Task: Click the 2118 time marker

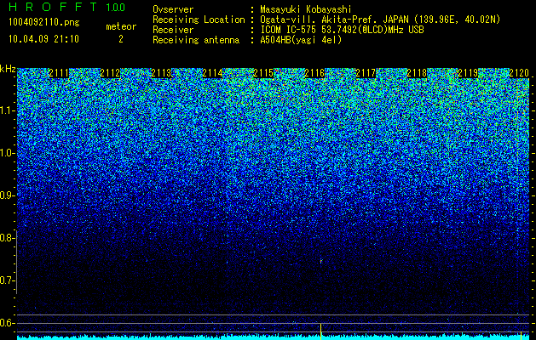Action: [417, 73]
